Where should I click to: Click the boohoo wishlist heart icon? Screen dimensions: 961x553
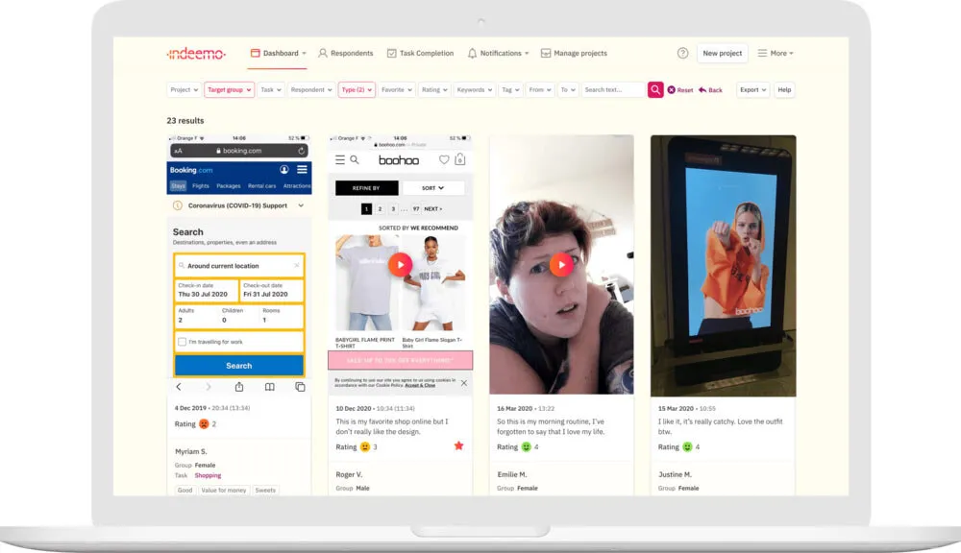pyautogui.click(x=444, y=159)
